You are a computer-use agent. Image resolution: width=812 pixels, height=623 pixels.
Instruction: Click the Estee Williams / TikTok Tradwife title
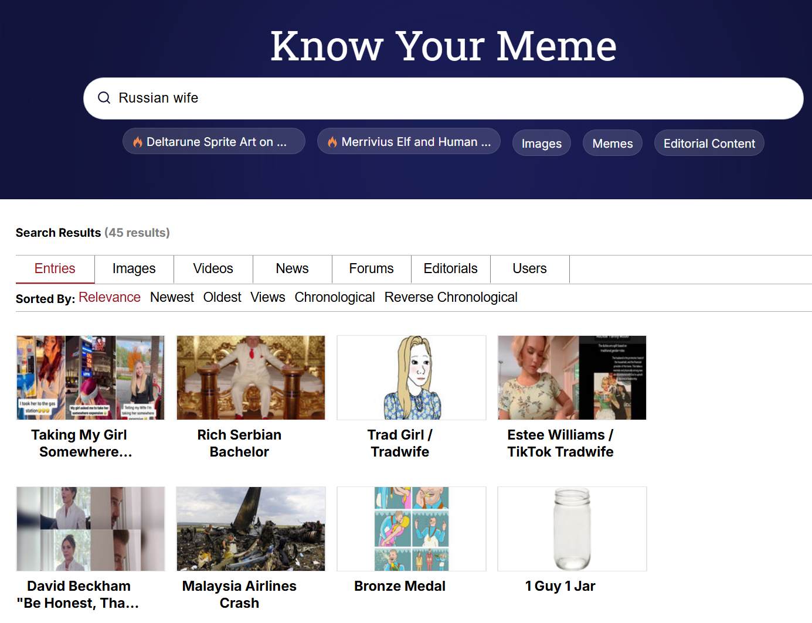(560, 444)
